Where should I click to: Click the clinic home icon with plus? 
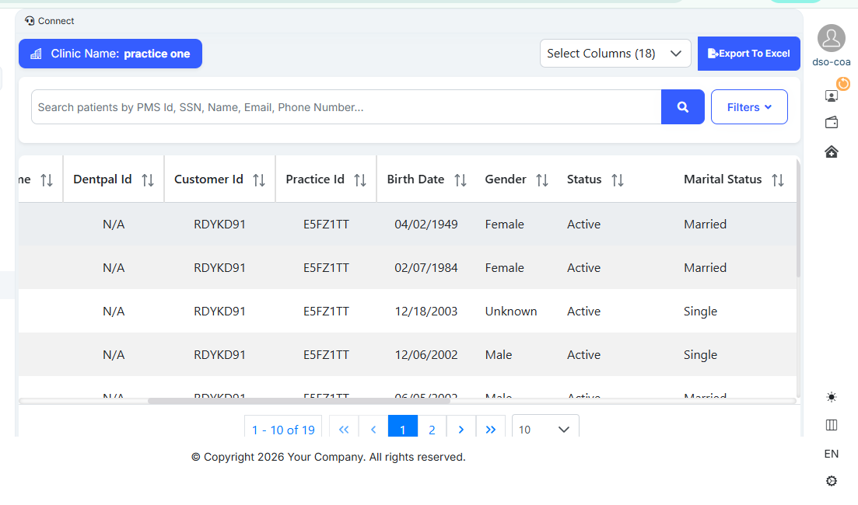click(x=831, y=151)
